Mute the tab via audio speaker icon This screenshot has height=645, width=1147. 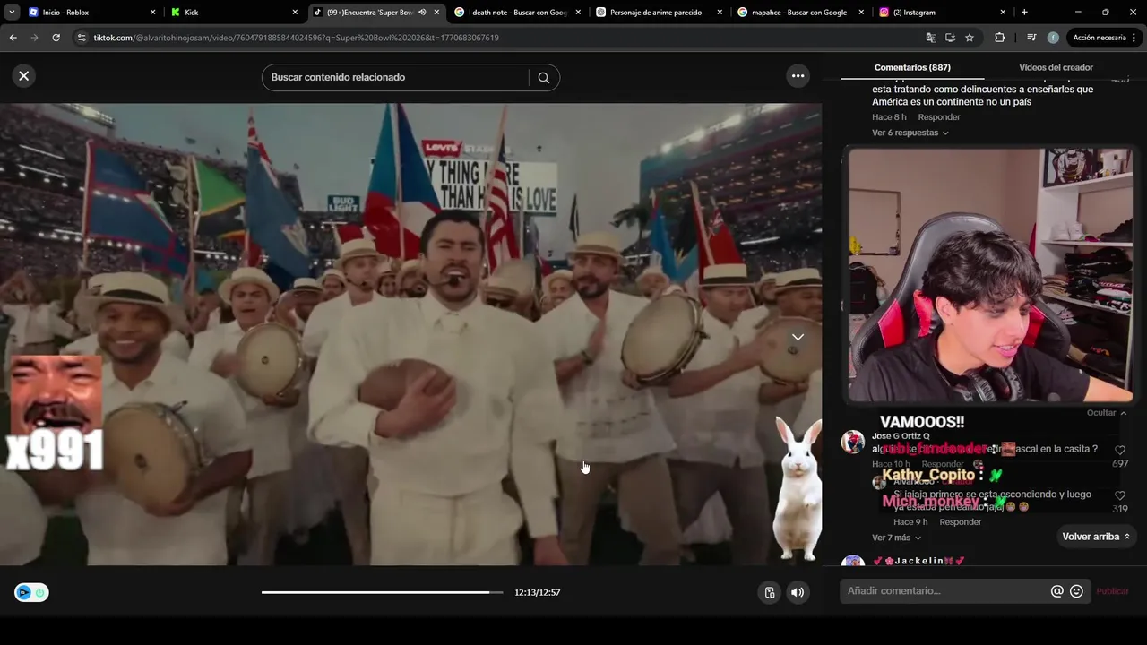point(422,13)
